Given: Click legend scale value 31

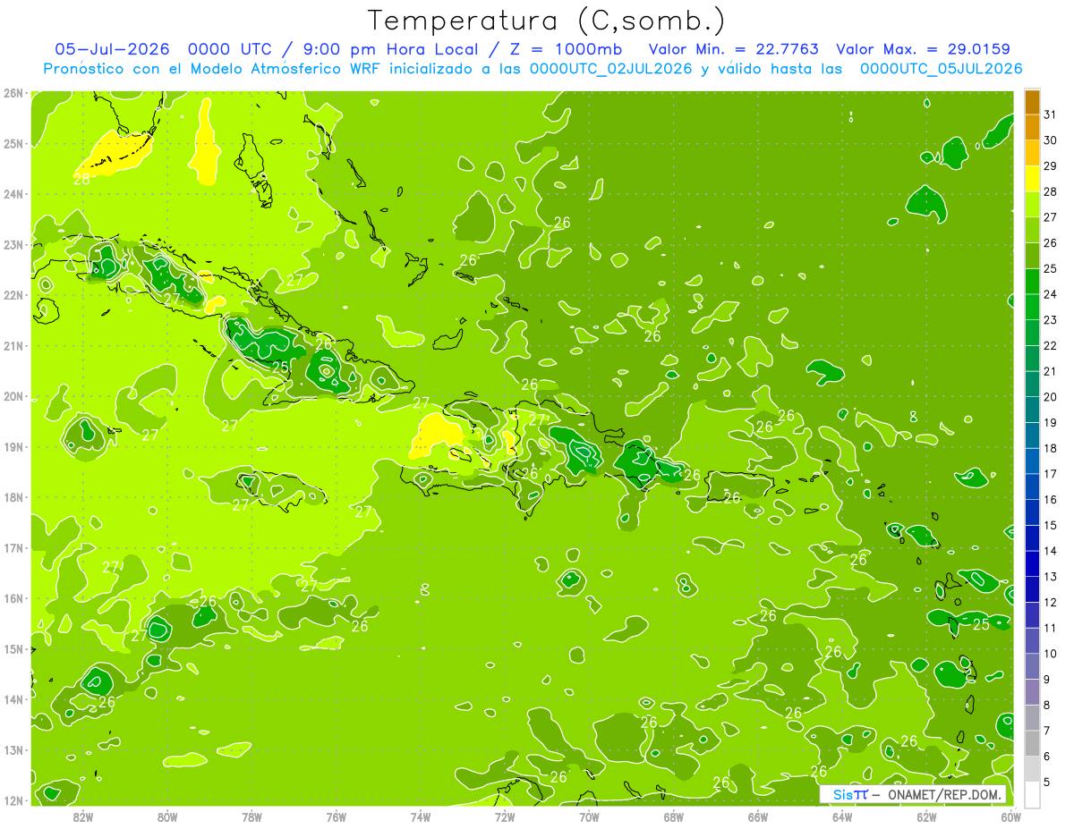Looking at the screenshot, I should pyautogui.click(x=1051, y=114).
